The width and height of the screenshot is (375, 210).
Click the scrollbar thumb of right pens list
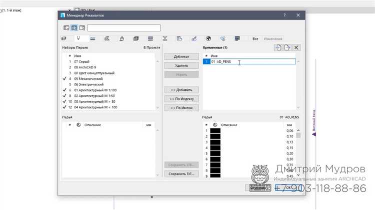298,135
